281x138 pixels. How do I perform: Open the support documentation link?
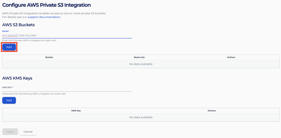pos(44,17)
